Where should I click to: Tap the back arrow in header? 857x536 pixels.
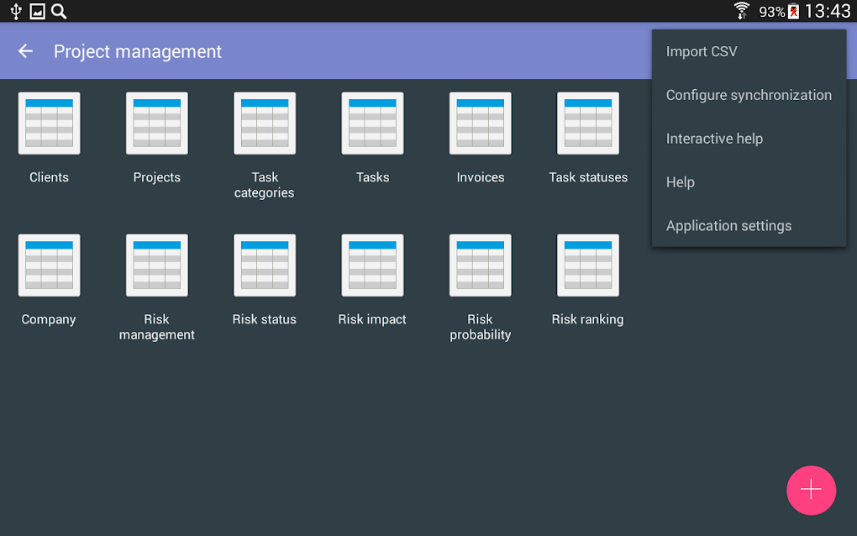(x=26, y=51)
